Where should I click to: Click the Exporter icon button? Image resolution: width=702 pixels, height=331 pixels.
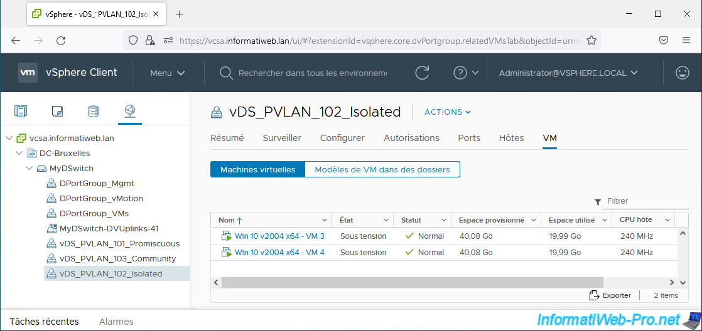click(x=610, y=295)
